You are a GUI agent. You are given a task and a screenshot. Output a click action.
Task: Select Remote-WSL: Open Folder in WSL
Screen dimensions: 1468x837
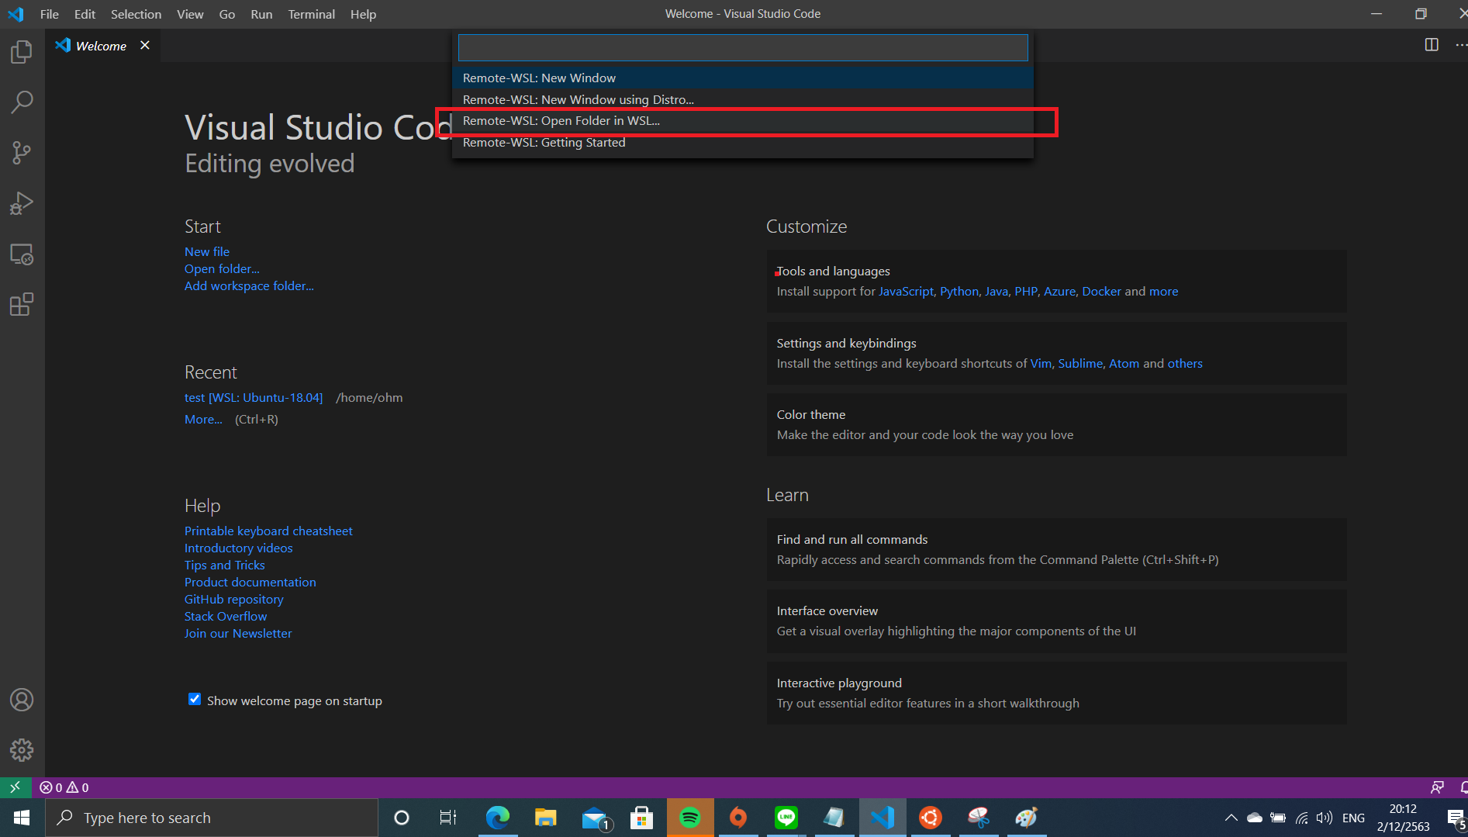[561, 121]
